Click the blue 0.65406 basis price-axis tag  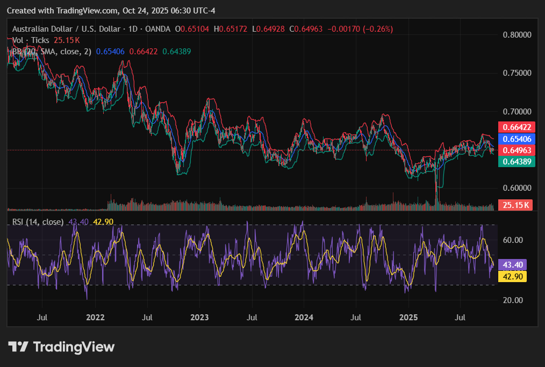click(x=515, y=139)
